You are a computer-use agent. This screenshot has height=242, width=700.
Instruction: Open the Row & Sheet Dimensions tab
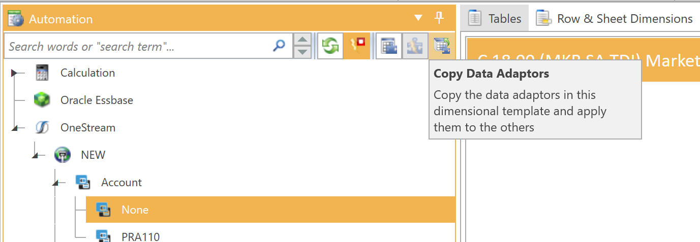click(x=615, y=19)
